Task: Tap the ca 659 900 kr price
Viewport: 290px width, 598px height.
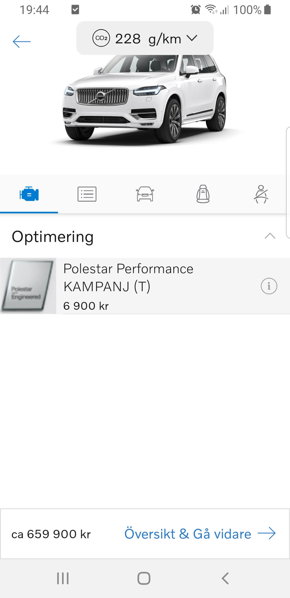Action: [x=51, y=534]
